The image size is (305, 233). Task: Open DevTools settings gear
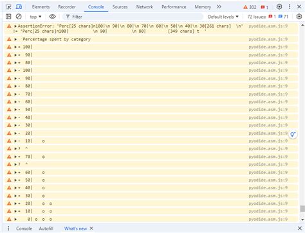click(x=279, y=7)
